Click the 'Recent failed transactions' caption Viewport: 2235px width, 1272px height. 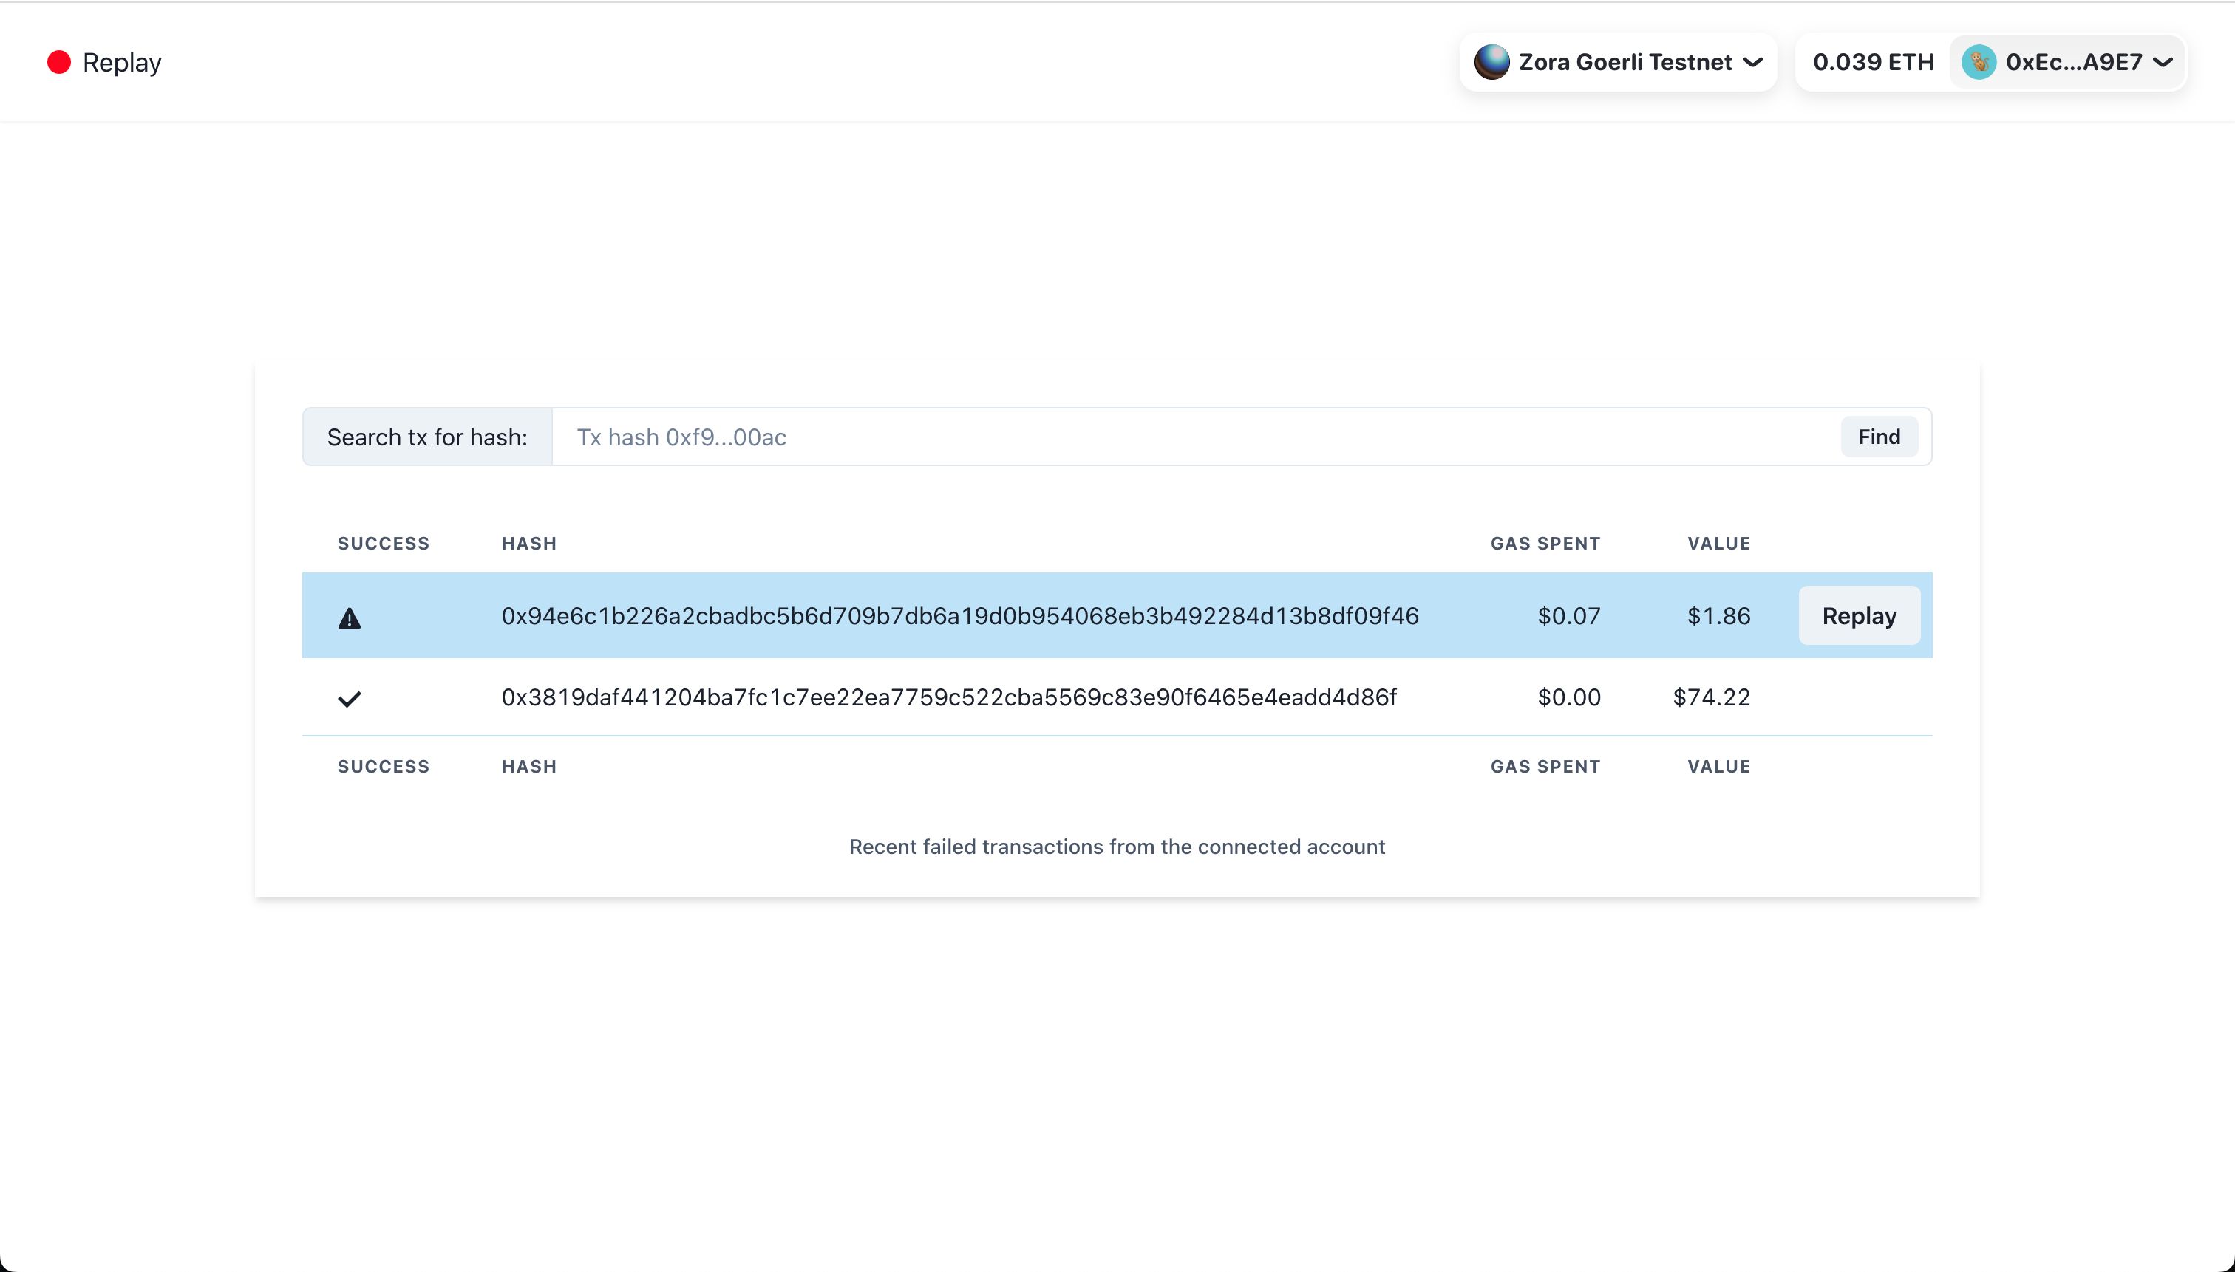[1117, 847]
